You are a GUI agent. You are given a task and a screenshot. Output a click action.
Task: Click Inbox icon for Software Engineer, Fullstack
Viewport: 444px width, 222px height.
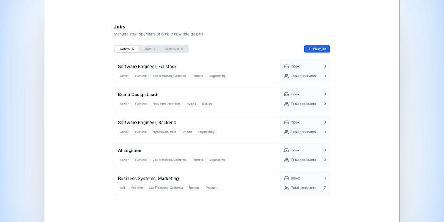(287, 66)
